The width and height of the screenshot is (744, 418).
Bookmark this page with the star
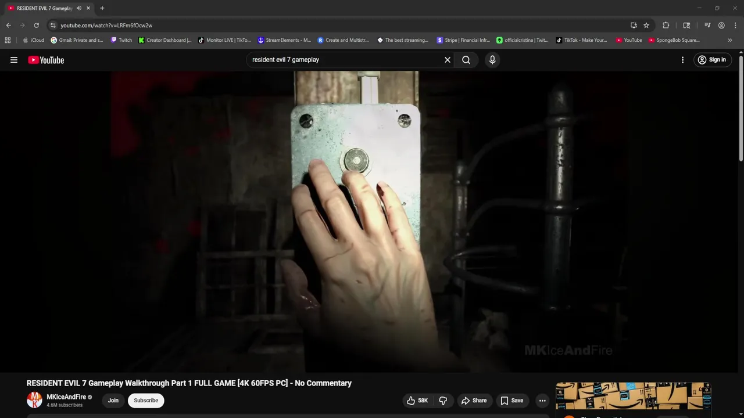click(646, 26)
